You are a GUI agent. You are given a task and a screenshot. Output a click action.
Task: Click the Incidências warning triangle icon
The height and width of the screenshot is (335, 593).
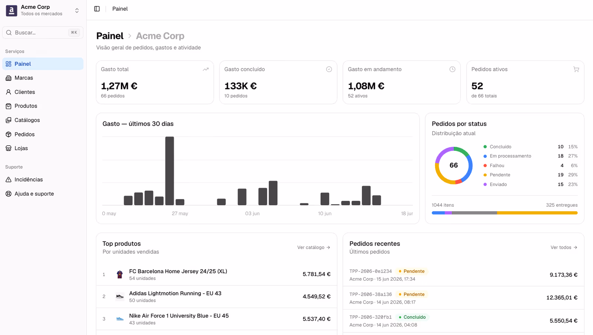[9, 180]
